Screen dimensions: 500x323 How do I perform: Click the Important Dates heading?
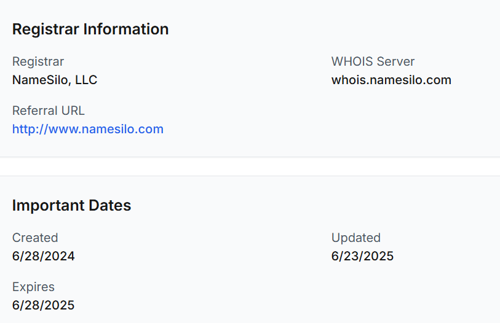(x=71, y=205)
